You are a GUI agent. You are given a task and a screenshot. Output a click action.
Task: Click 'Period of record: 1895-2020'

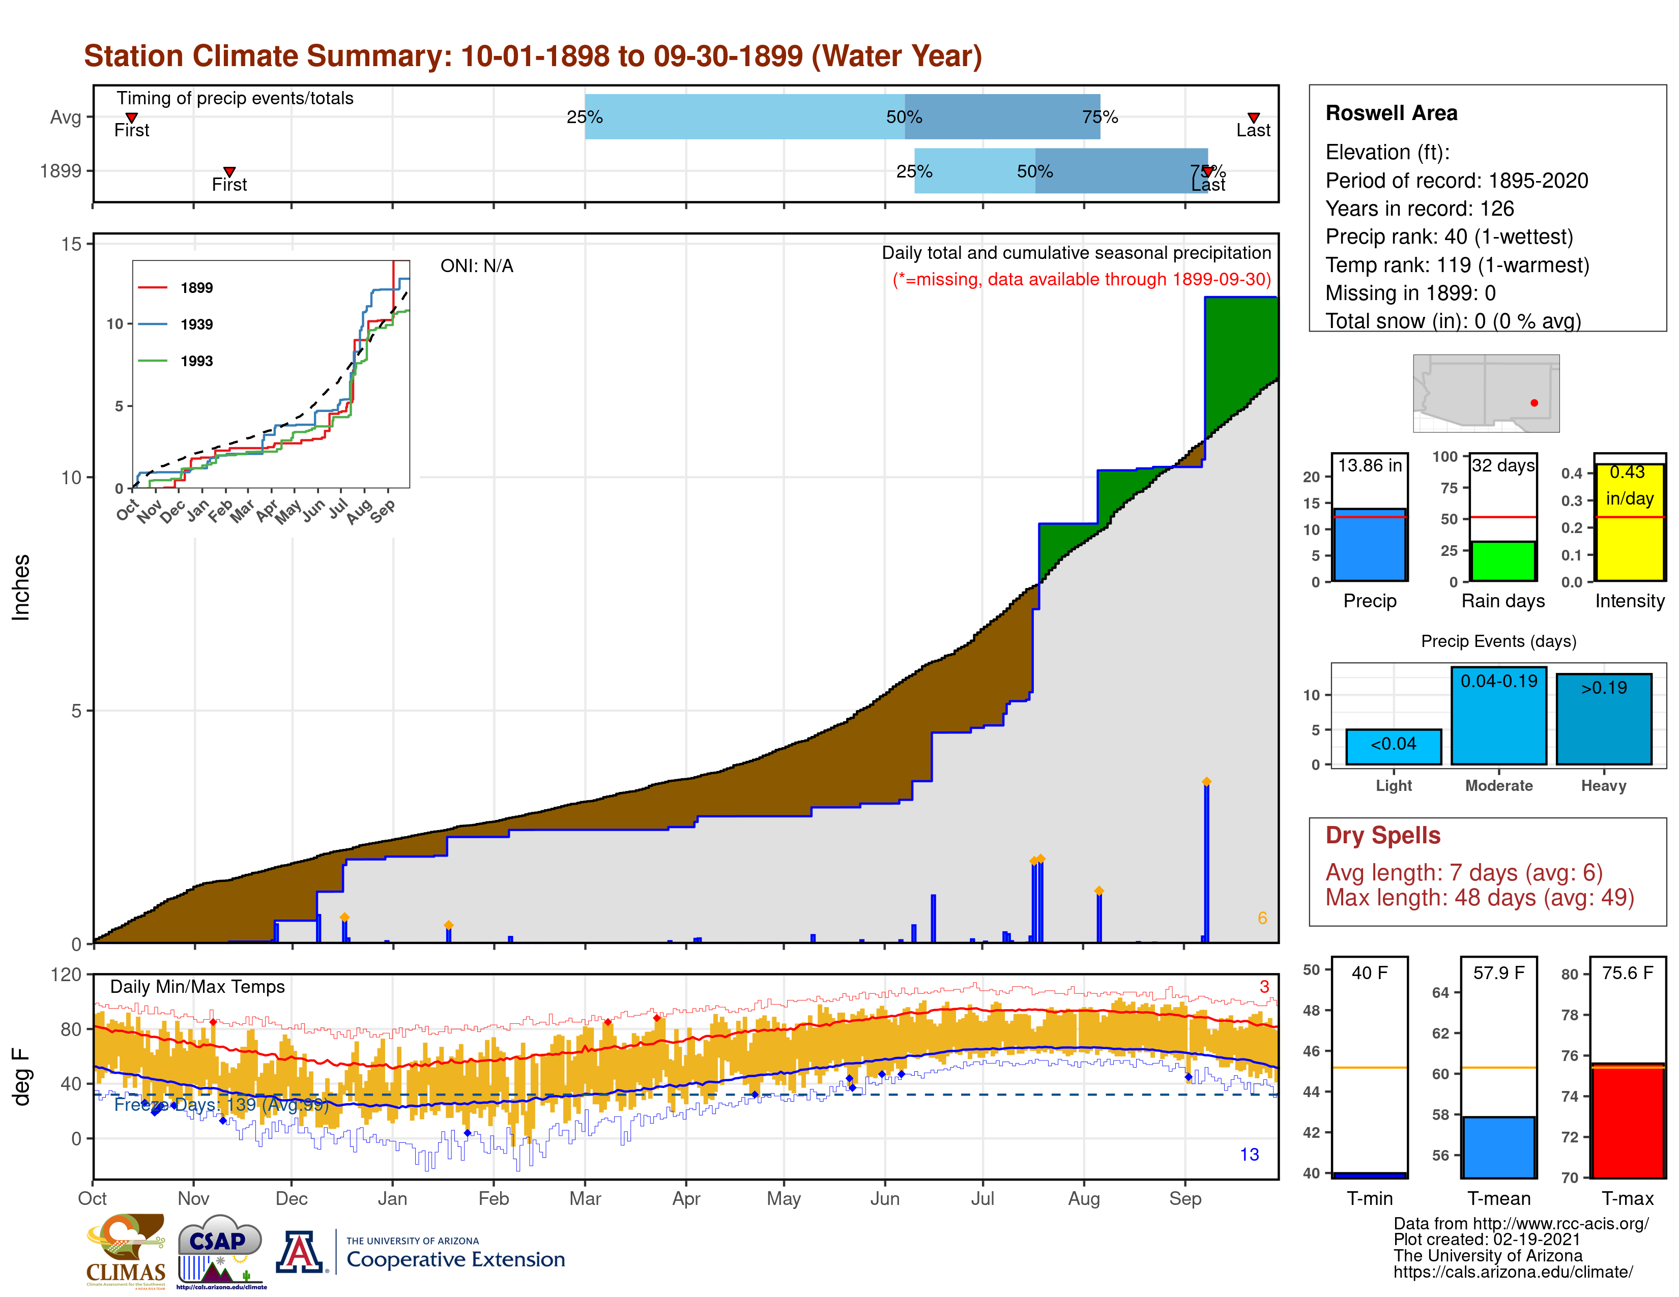point(1457,181)
